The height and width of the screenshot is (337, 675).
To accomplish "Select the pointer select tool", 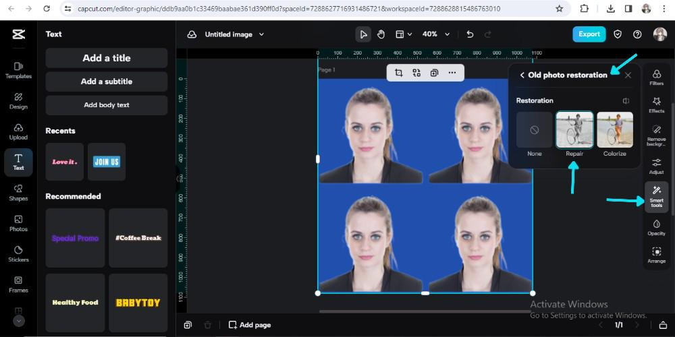I will (363, 34).
